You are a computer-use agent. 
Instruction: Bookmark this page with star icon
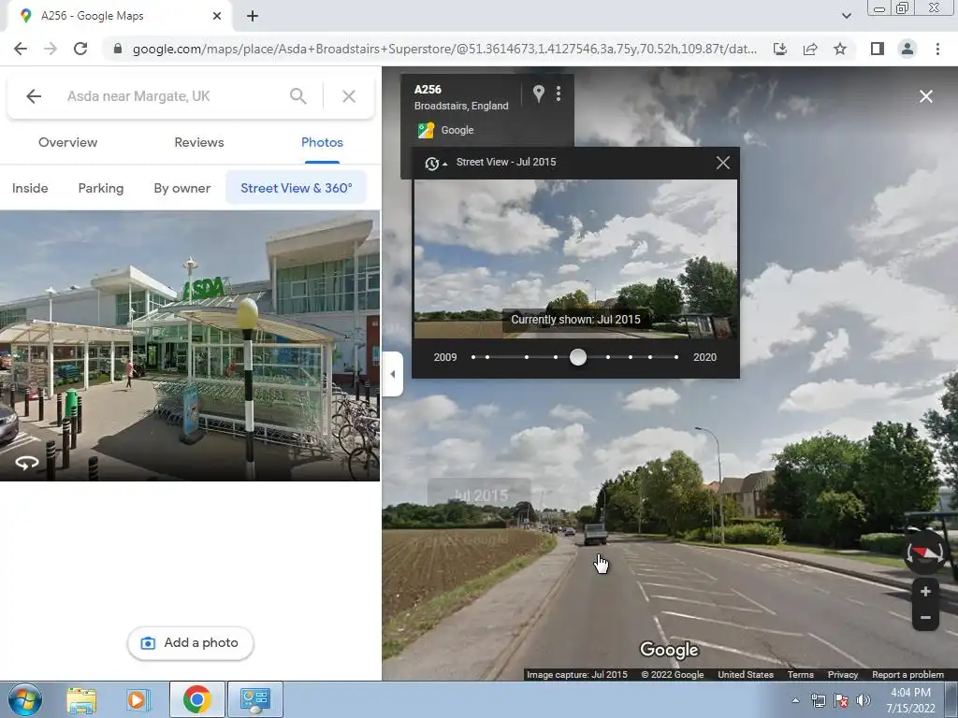[x=840, y=49]
